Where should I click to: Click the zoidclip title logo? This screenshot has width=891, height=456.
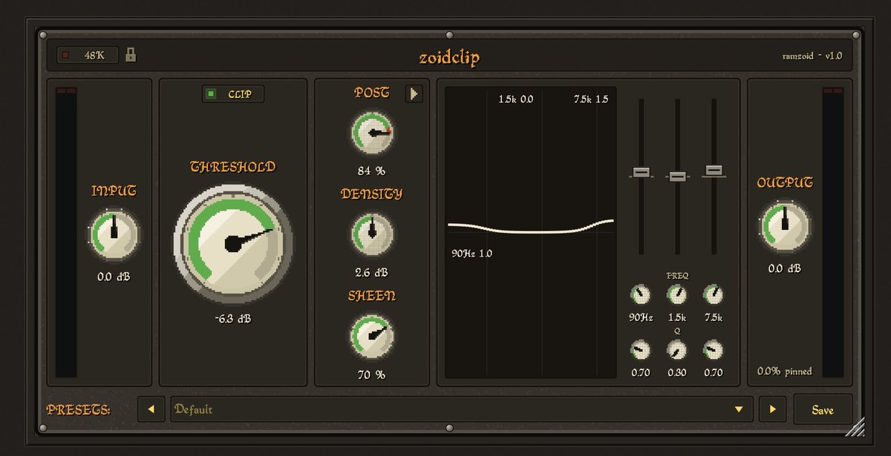point(448,58)
